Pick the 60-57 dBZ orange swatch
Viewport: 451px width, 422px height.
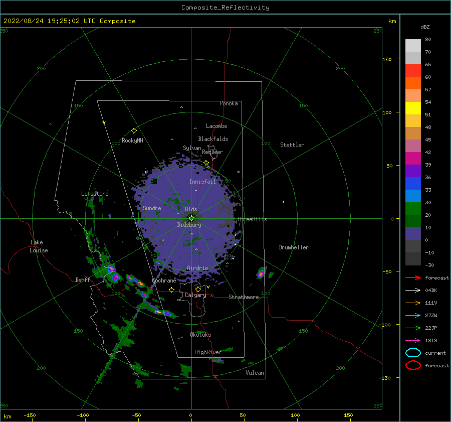click(413, 83)
